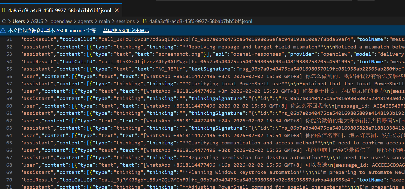Open the main folder breadcrumb
Screen dimensions: 405x189
click(x=104, y=21)
